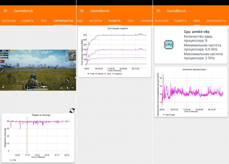229x164 pixels.
Task: Open CPU tab in the middle panel
Action: pyautogui.click(x=131, y=21)
